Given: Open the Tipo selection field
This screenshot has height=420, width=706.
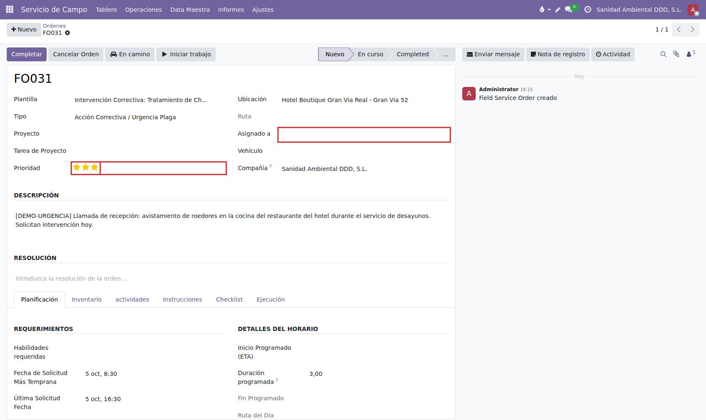Looking at the screenshot, I should pos(150,117).
